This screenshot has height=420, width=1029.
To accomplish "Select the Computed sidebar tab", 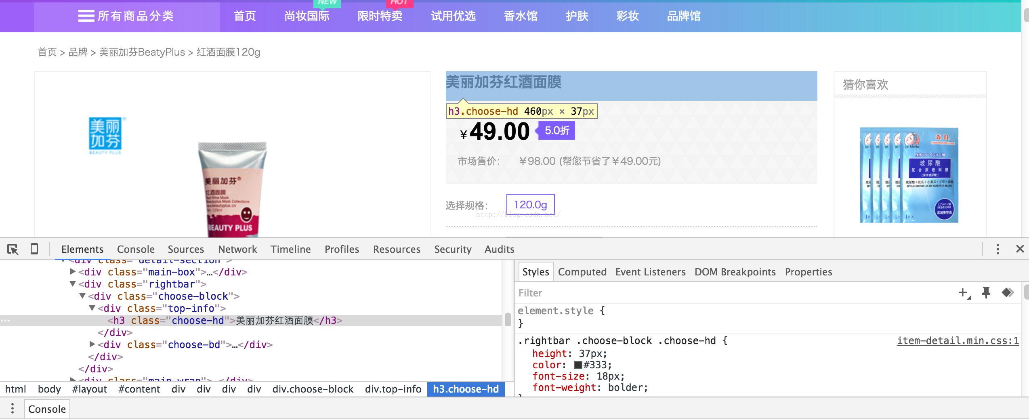I will point(582,272).
